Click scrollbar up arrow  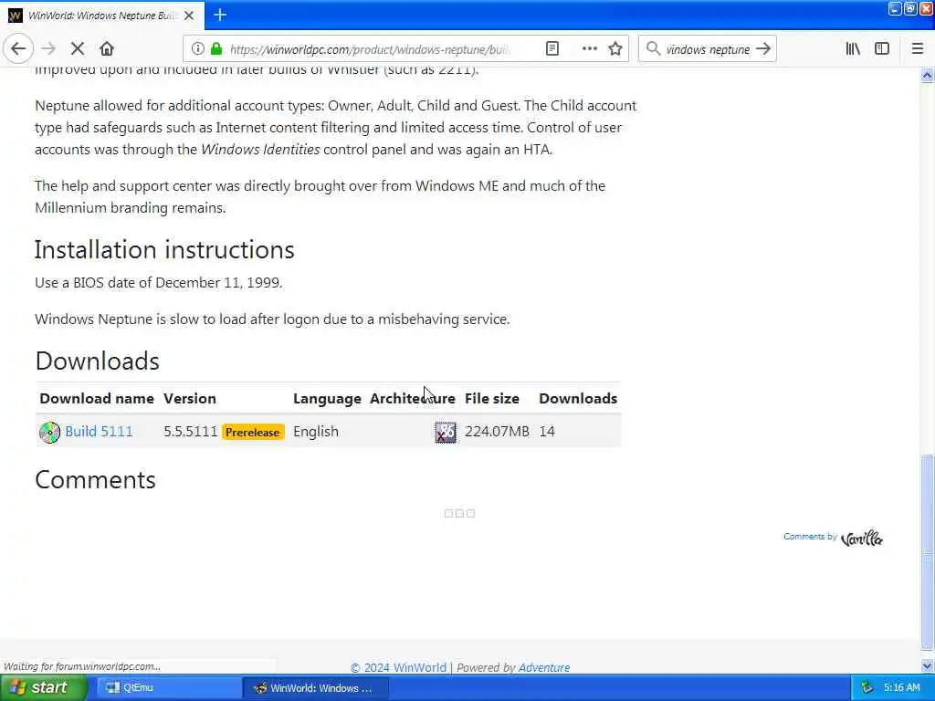point(928,75)
